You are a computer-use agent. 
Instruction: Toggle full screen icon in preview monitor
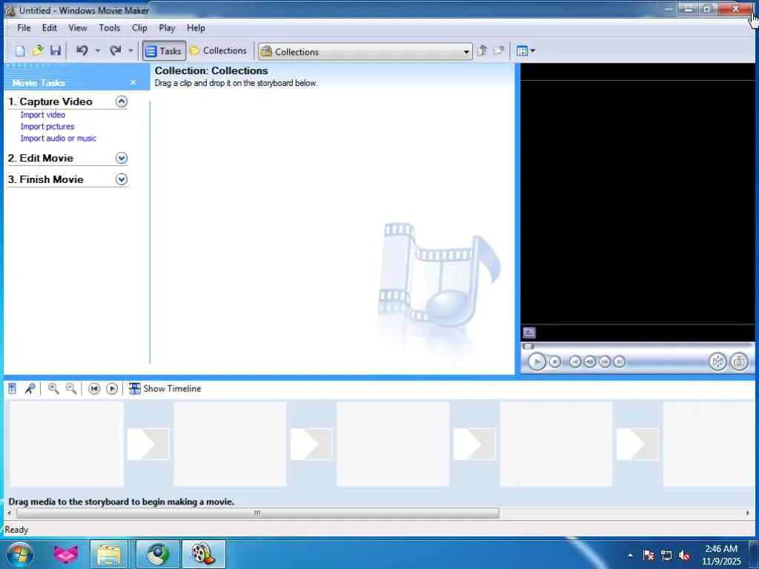(529, 333)
